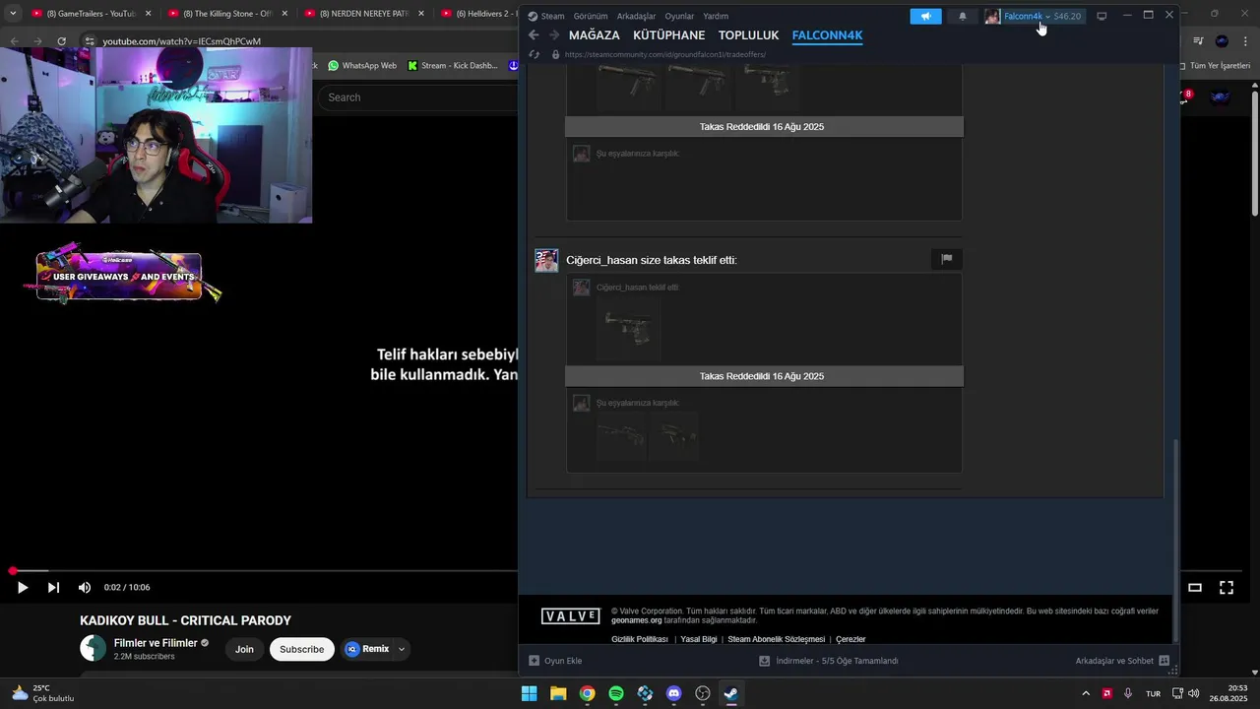This screenshot has width=1260, height=709.
Task: Go to MAĞAZA tab
Action: [595, 35]
